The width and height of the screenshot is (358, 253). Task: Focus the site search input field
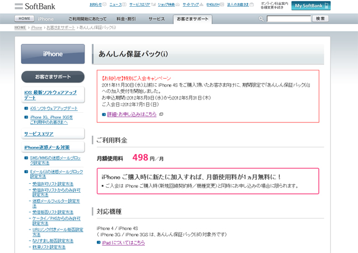289,18
